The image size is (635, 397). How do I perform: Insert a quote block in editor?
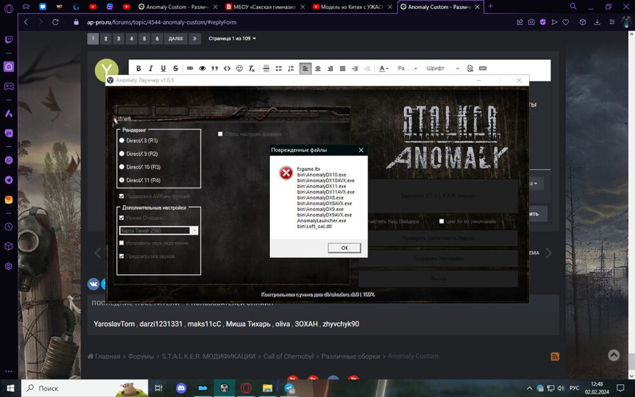215,69
